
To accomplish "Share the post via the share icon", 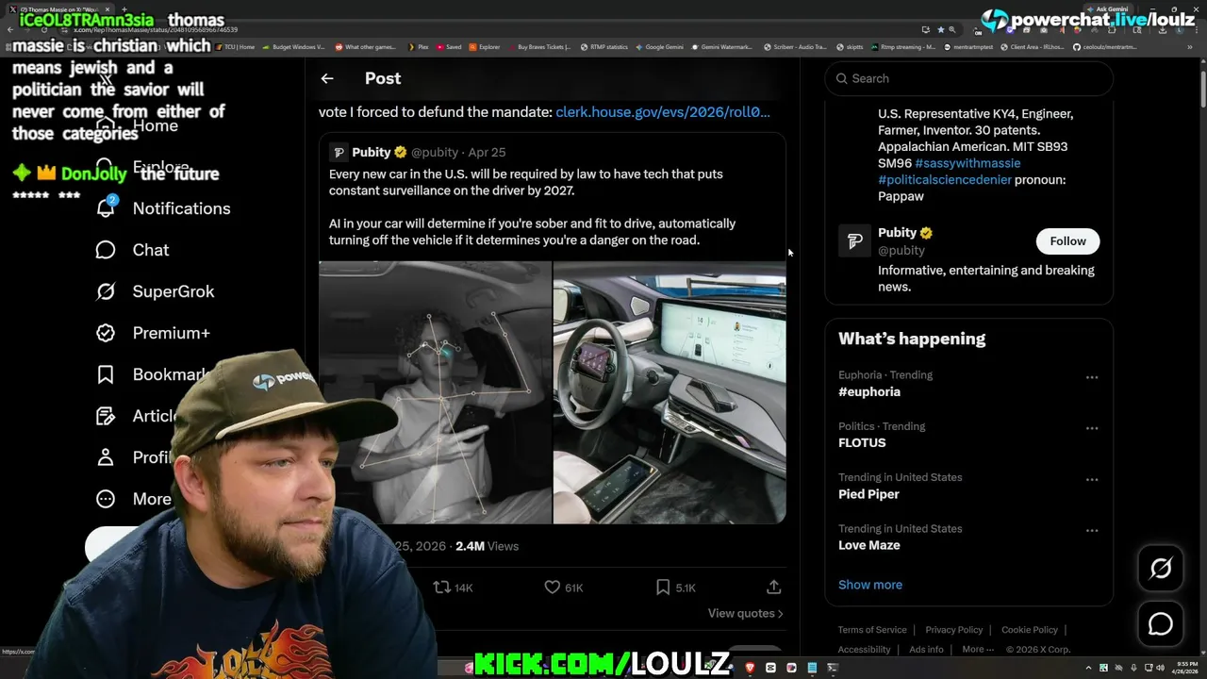I will point(773,587).
